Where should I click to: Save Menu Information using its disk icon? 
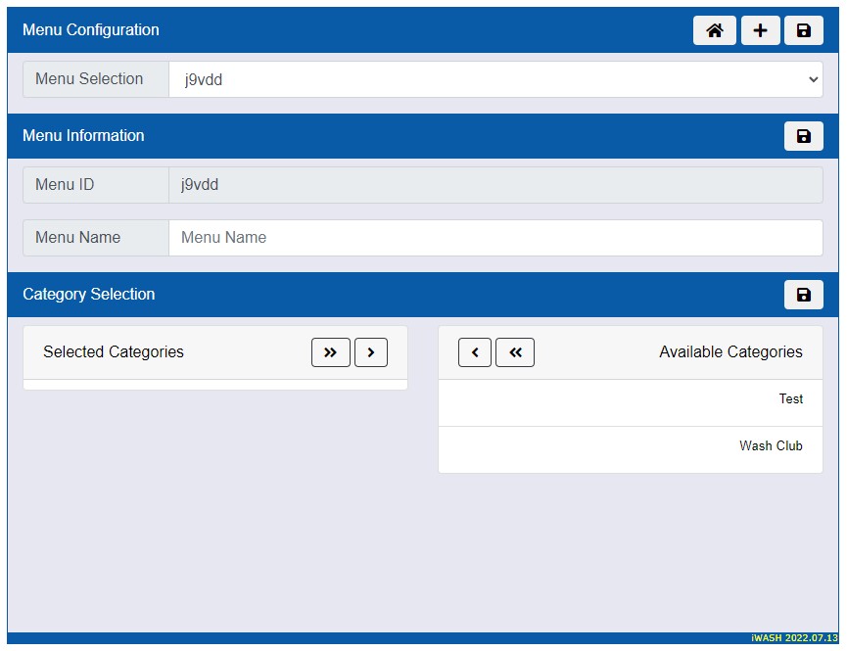pyautogui.click(x=803, y=136)
